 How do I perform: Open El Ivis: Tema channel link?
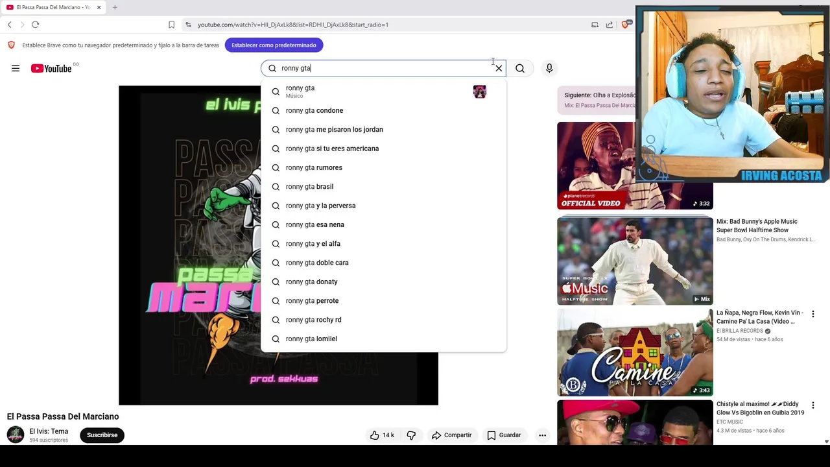point(49,431)
